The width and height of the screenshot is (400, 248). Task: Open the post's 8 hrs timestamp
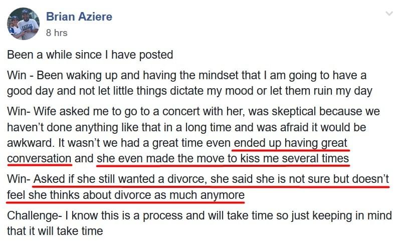pyautogui.click(x=57, y=33)
